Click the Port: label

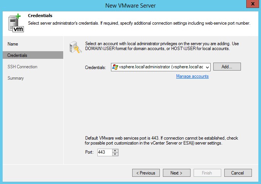(89, 152)
